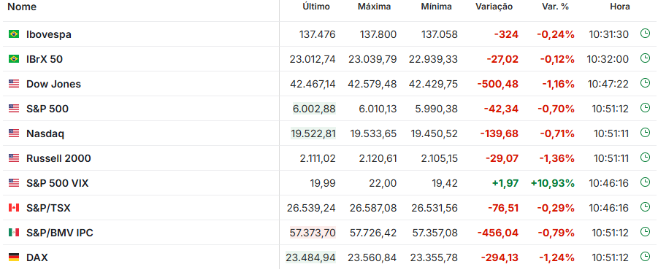Image resolution: width=658 pixels, height=275 pixels.
Task: Click the clock icon in Dow Jones row
Action: tap(645, 83)
